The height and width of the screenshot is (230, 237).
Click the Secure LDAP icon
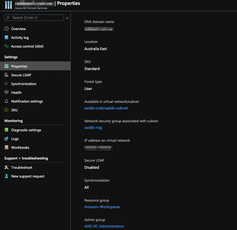click(x=6, y=75)
